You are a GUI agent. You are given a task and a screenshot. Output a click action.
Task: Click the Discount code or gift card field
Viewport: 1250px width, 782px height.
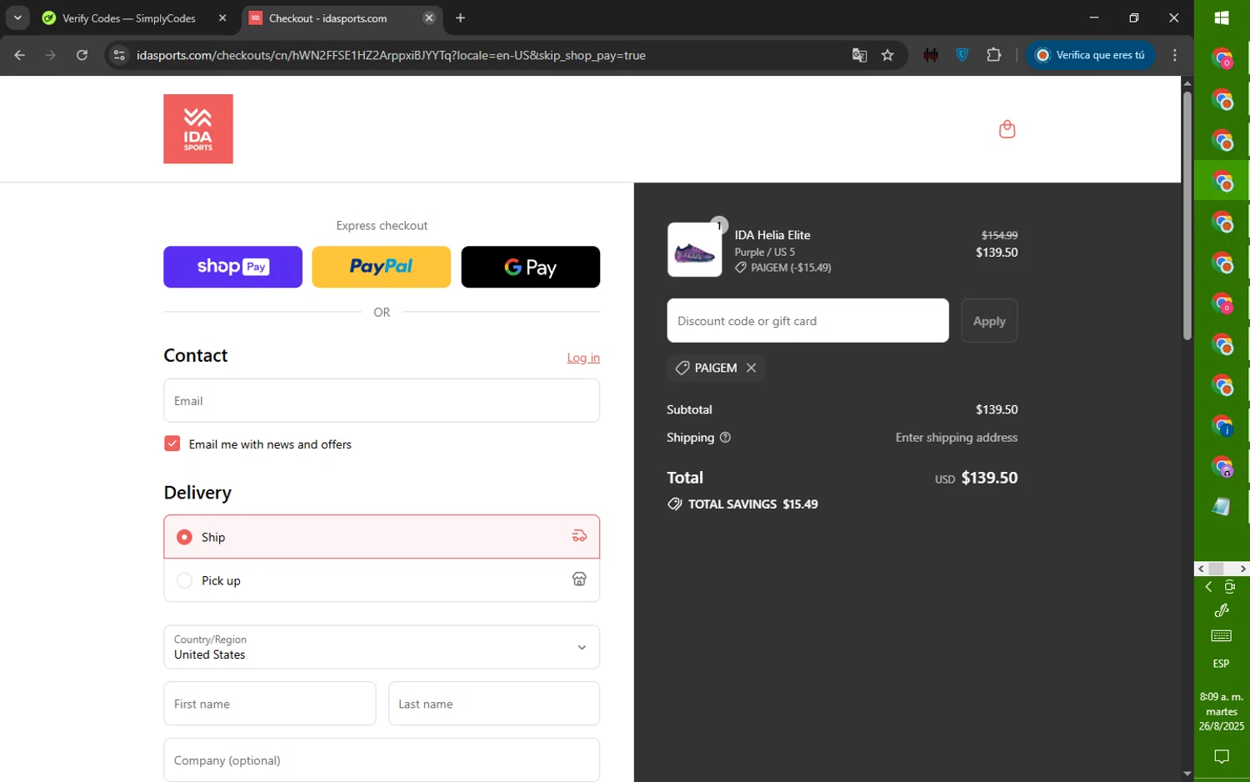(807, 321)
